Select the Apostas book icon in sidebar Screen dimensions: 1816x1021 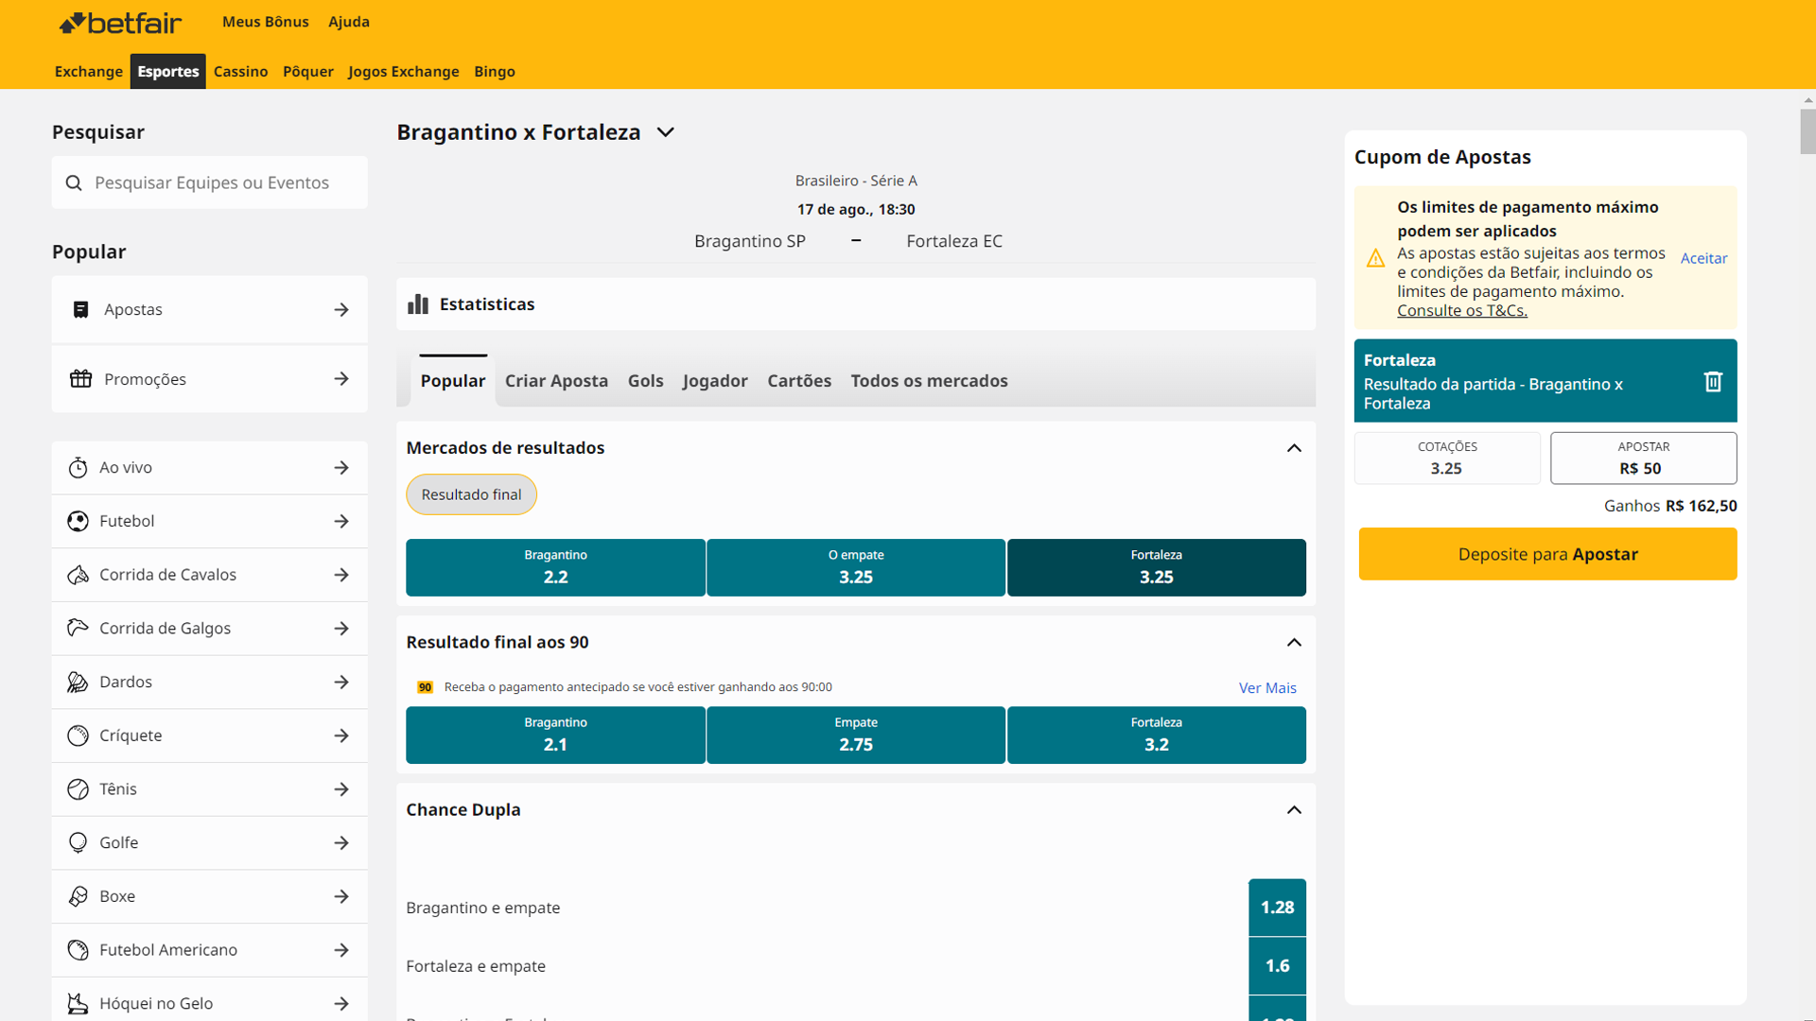point(81,309)
